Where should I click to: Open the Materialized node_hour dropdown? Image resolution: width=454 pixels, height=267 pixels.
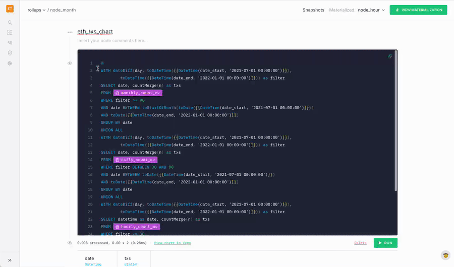coord(371,10)
